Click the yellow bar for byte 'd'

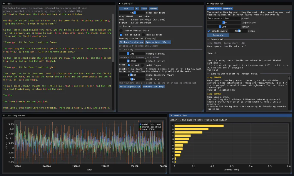188,132
